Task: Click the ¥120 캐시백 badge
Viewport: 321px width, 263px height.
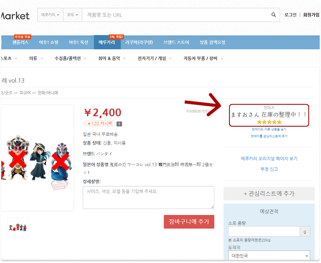Action: [x=100, y=124]
